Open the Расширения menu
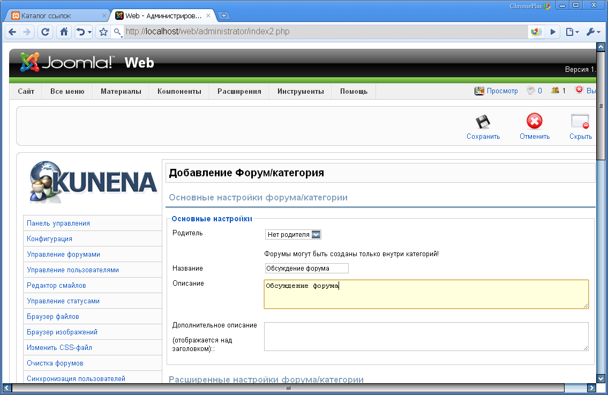 (x=239, y=92)
